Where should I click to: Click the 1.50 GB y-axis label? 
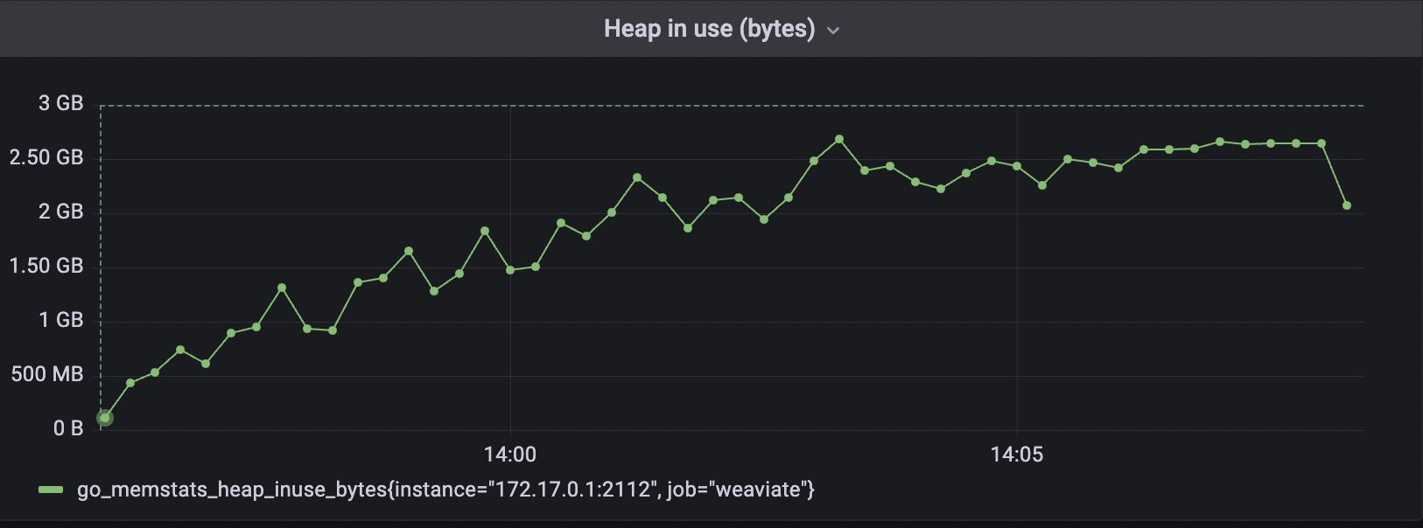(x=46, y=266)
